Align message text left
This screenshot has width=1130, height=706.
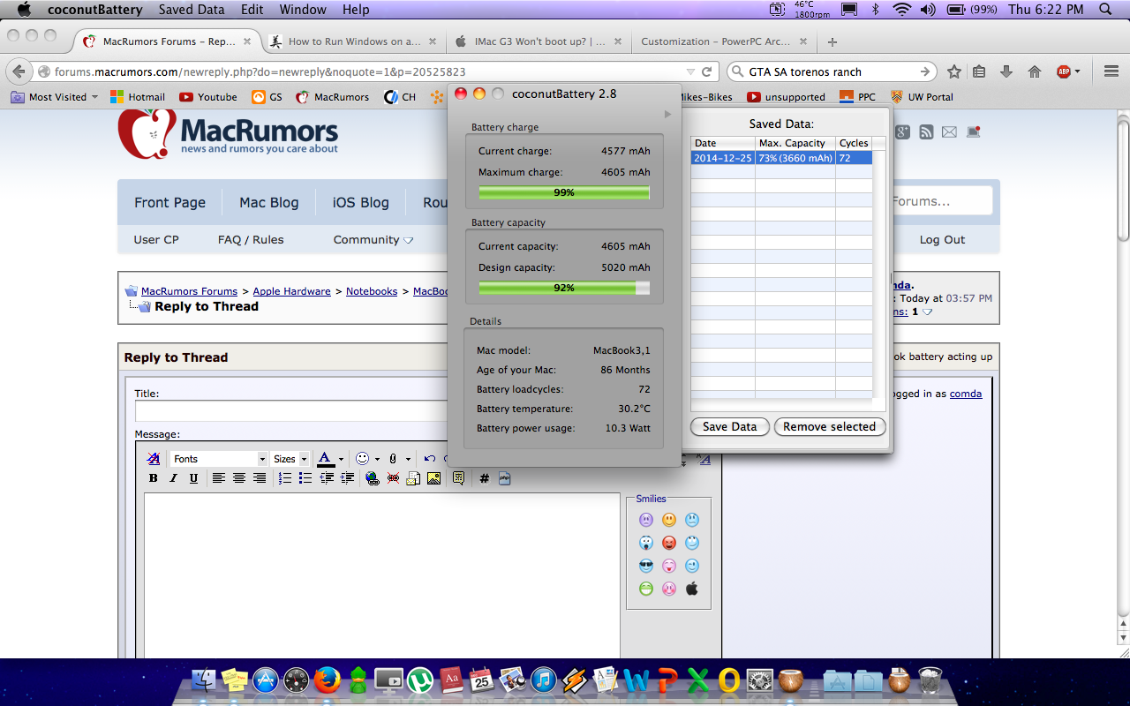pyautogui.click(x=219, y=478)
